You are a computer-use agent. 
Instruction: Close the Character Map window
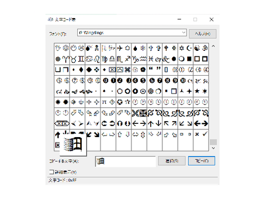coord(211,19)
